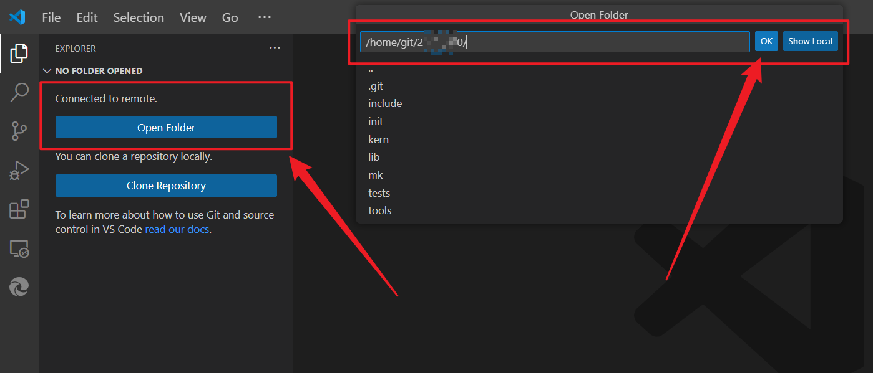Open the Search view icon
The image size is (873, 373).
[x=19, y=92]
